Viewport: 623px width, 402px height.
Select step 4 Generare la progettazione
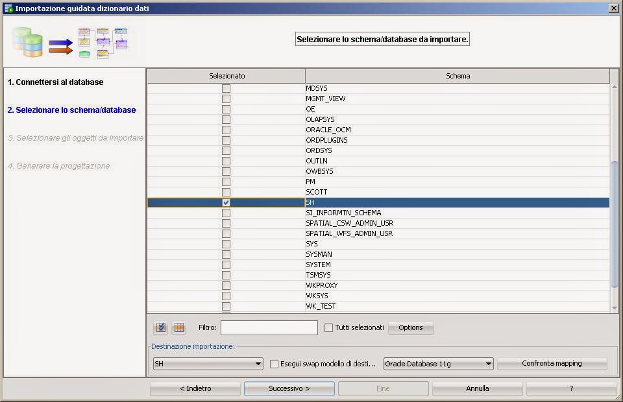(x=59, y=165)
